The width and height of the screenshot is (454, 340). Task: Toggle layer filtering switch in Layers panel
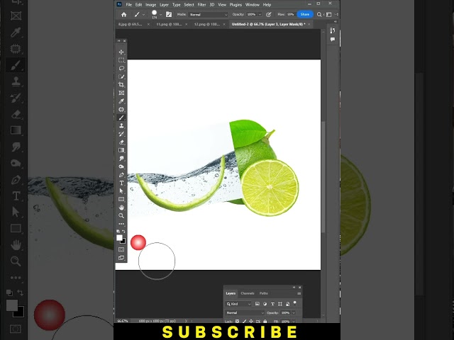tap(295, 303)
